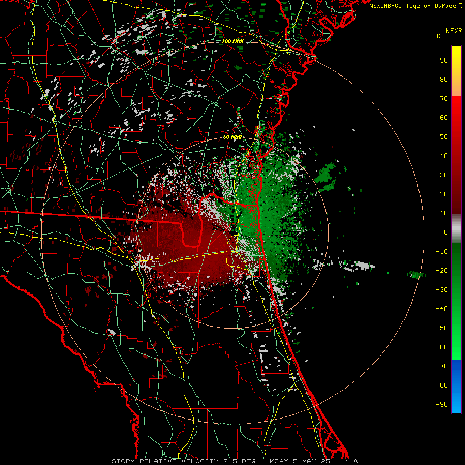Pick the gray zero-velocity band of the color bar
The width and height of the screenshot is (465, 465).
pyautogui.click(x=456, y=229)
